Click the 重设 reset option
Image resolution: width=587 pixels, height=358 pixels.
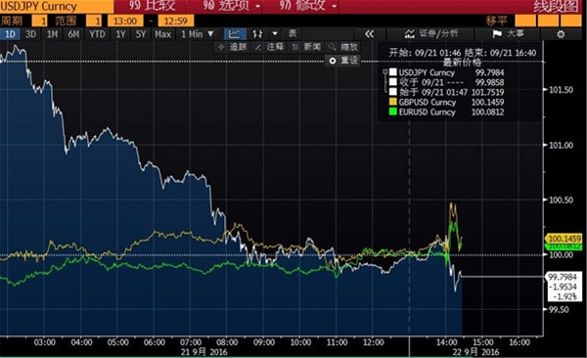[x=343, y=61]
